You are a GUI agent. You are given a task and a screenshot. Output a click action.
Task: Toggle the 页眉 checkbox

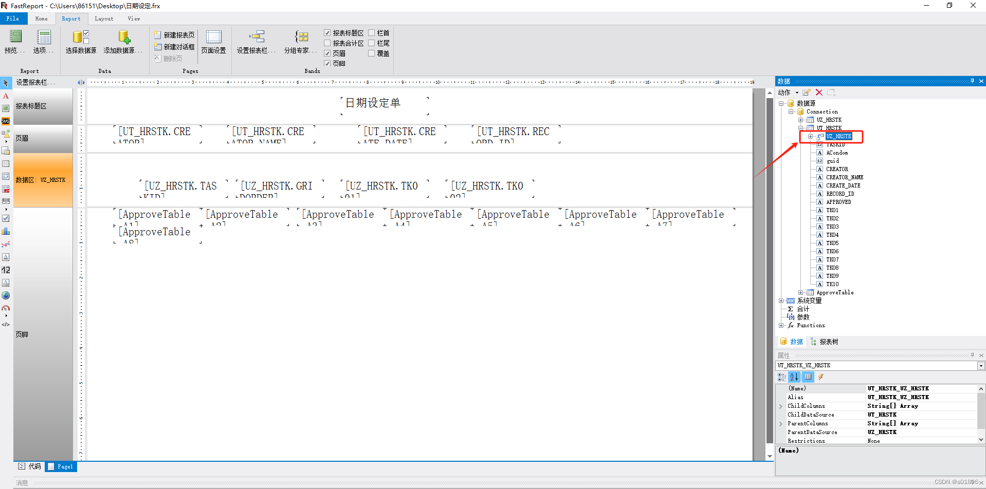tap(327, 53)
